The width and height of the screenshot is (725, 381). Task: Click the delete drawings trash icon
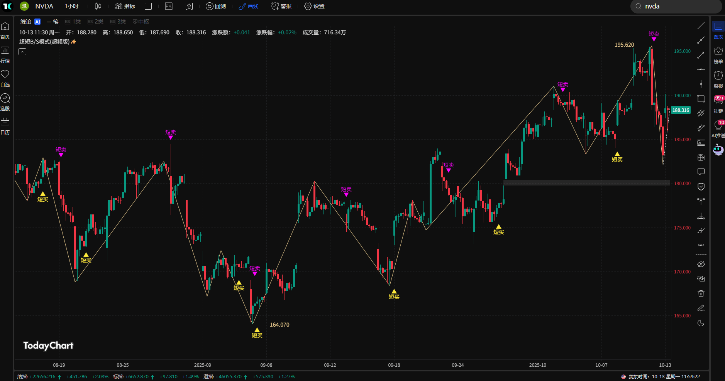[x=701, y=293]
